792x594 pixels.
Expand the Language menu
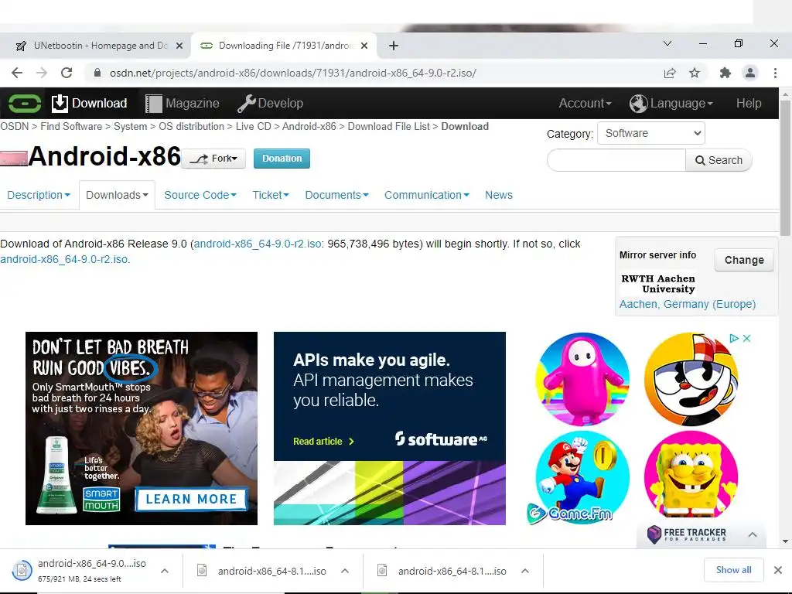tap(671, 103)
